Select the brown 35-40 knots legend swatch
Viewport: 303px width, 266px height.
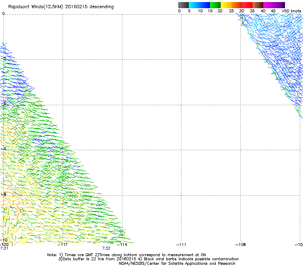[258, 5]
